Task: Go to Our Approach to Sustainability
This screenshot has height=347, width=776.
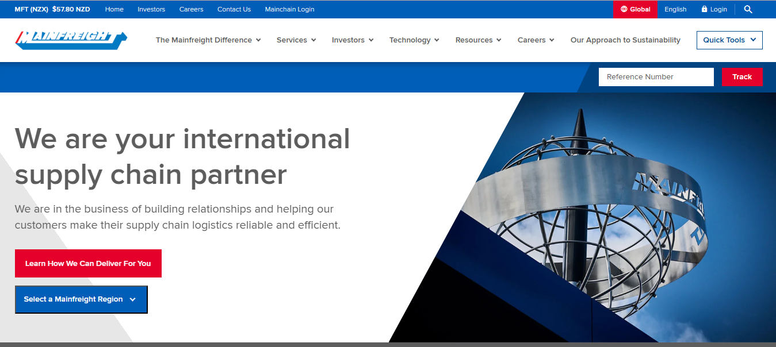Action: click(x=625, y=40)
